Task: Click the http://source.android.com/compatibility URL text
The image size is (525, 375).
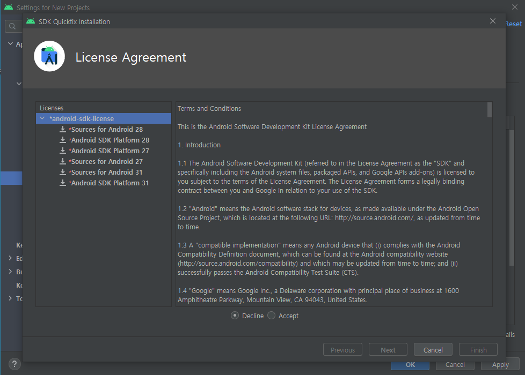Action: 238,264
